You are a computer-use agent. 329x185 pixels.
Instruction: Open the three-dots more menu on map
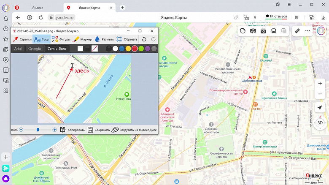coord(307,31)
